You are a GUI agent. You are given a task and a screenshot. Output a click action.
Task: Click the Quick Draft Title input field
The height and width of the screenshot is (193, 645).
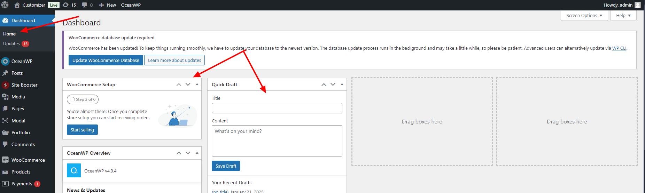pyautogui.click(x=277, y=108)
